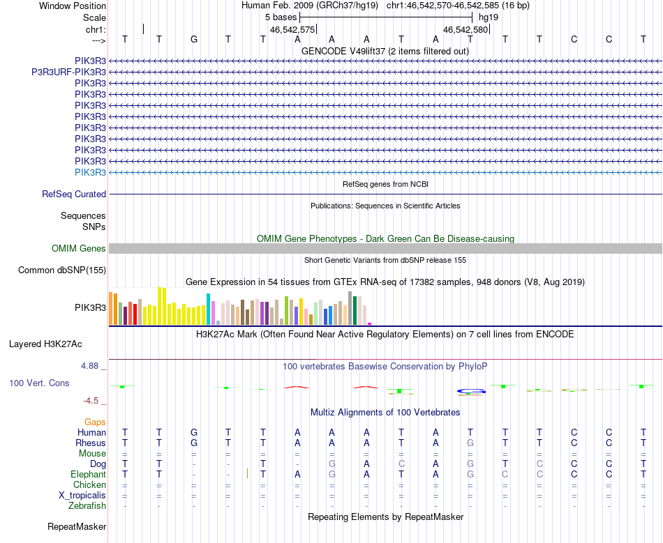Select the Dog alignment row label

[98, 464]
